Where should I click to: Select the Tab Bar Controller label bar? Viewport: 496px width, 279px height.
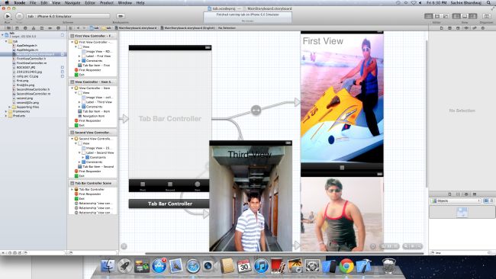[x=170, y=204]
